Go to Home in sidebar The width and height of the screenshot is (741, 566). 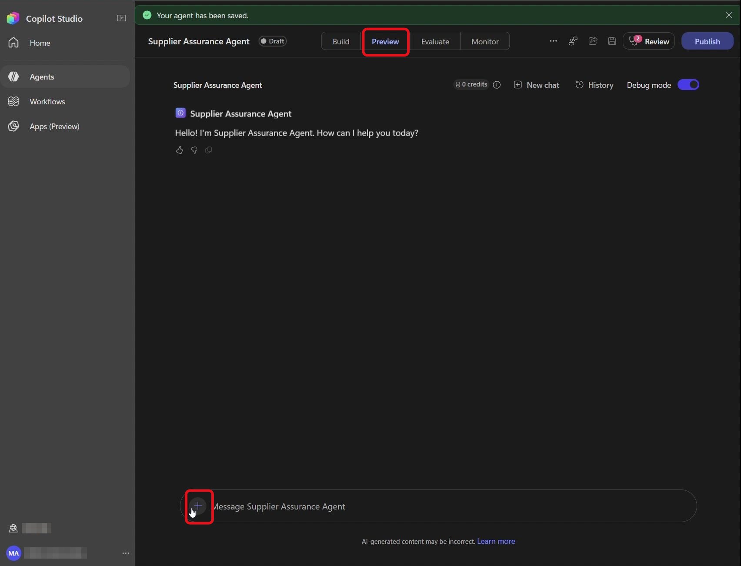tap(65, 43)
